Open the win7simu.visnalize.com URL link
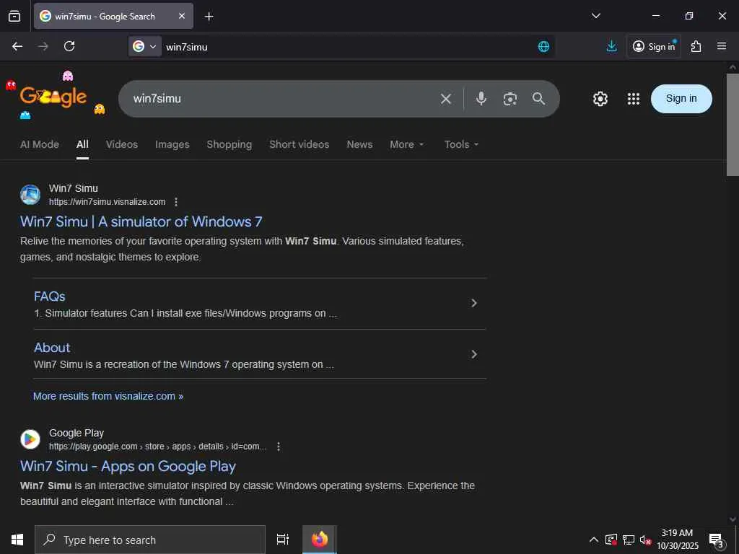The height and width of the screenshot is (554, 739). point(107,202)
